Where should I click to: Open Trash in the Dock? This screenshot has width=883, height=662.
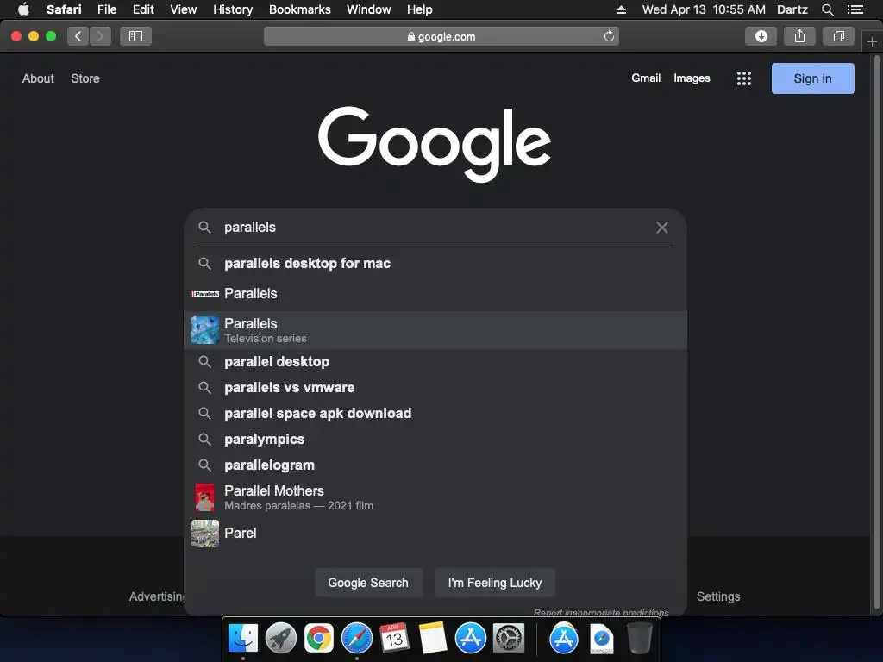(x=640, y=639)
